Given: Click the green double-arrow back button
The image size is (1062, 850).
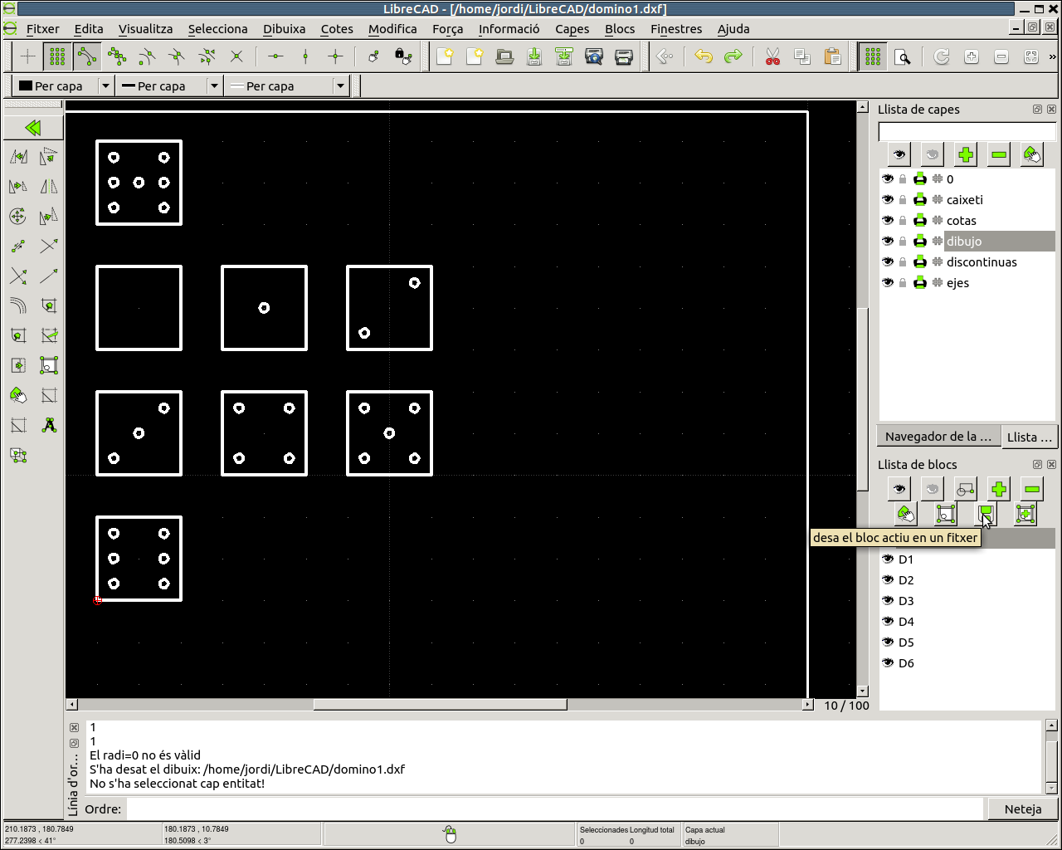Looking at the screenshot, I should pos(33,127).
